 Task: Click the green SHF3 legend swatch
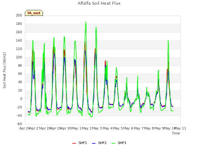tap(113, 143)
